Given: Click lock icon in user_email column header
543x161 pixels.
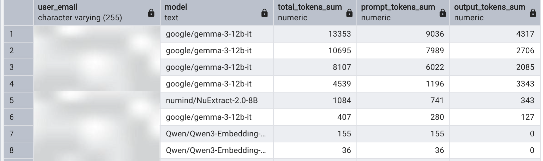Looking at the screenshot, I should pyautogui.click(x=151, y=13).
